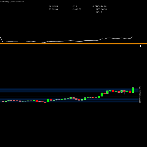The image size is (147, 147).
Task: Click the high value label 'H: 8'
Action: click(x=75, y=6)
